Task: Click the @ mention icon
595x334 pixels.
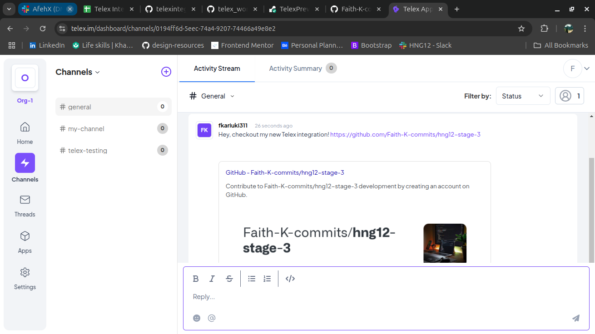Action: (x=212, y=318)
